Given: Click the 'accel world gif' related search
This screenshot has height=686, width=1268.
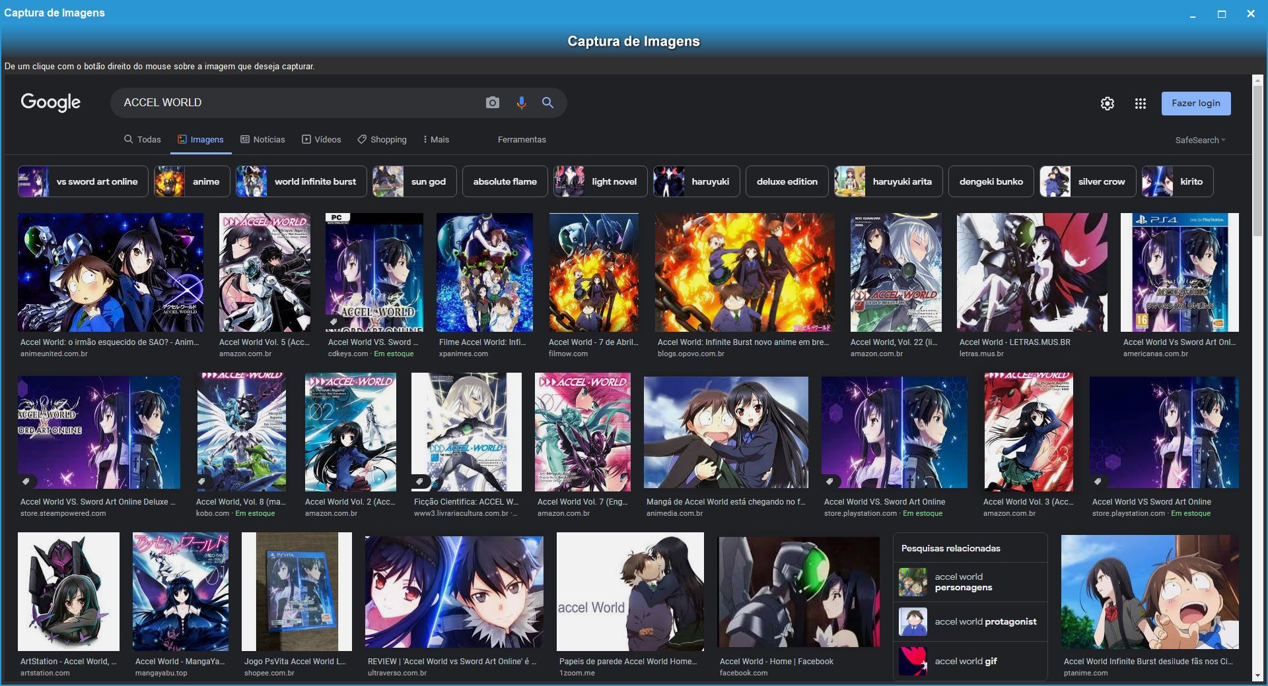Looking at the screenshot, I should [x=970, y=661].
